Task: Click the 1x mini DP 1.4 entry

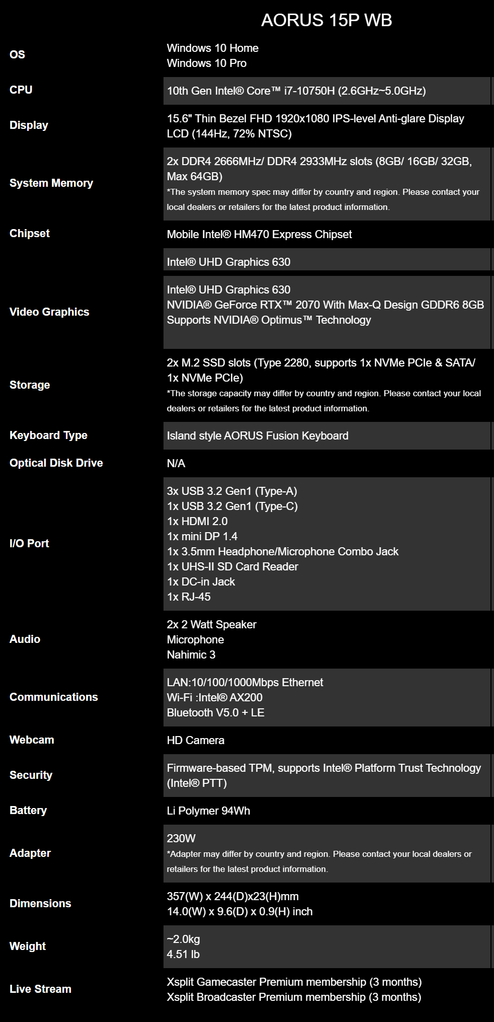Action: 202,537
